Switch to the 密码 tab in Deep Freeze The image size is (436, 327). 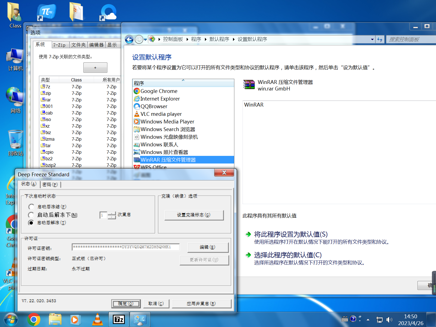(x=50, y=184)
